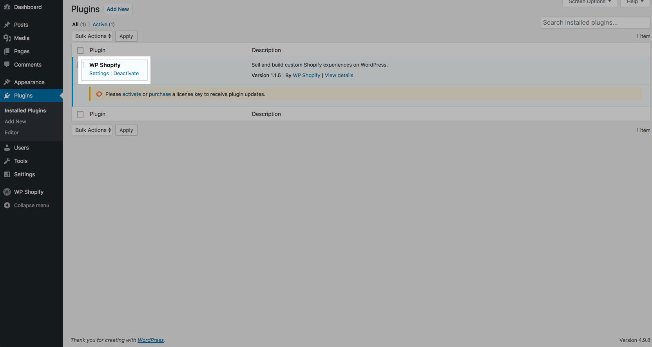Focus the Search installed plugins field
Screen dimensions: 652x347
(x=595, y=22)
